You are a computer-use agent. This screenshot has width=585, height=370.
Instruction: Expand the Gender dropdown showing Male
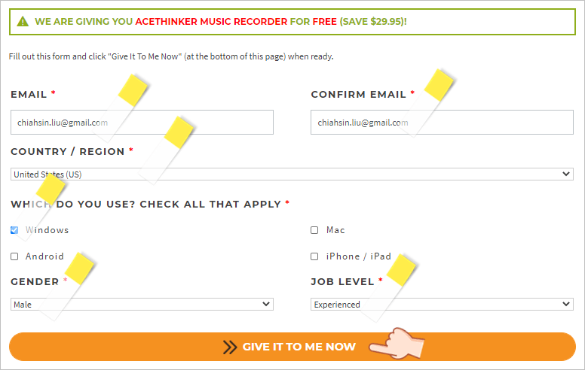(x=142, y=304)
